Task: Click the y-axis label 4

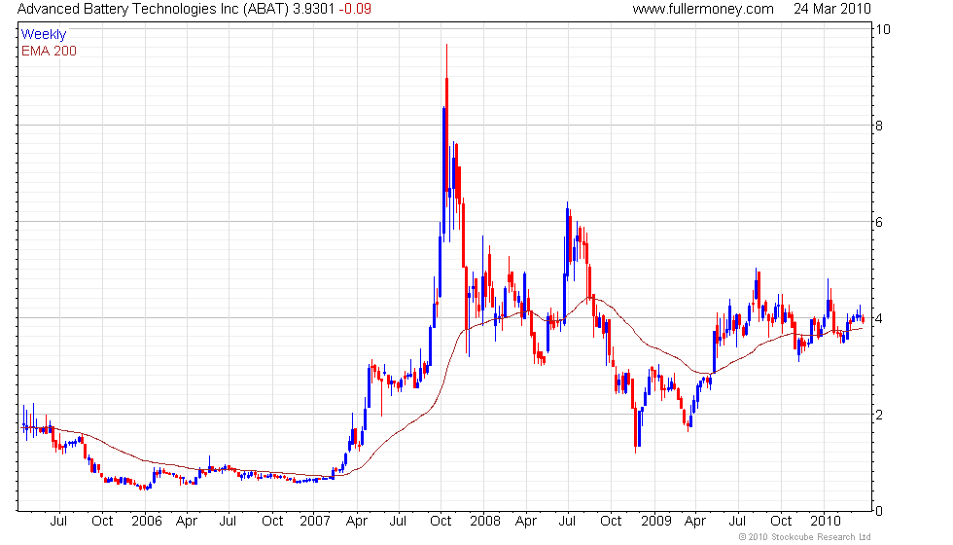Action: [879, 318]
